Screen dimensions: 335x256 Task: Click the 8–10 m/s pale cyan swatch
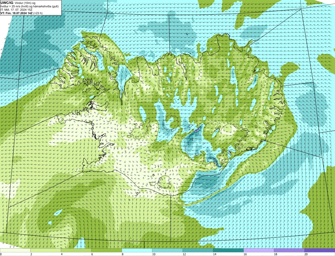click(x=137, y=250)
